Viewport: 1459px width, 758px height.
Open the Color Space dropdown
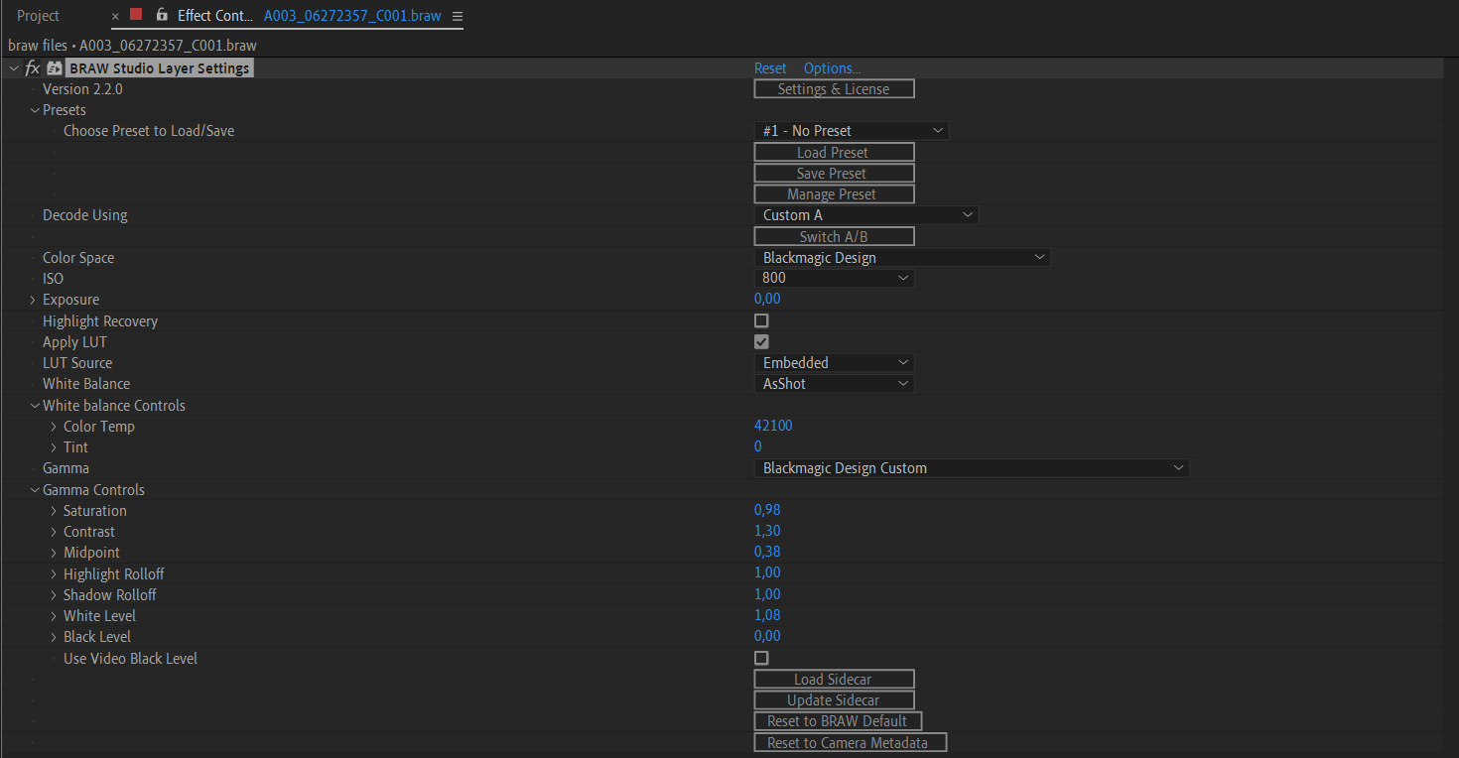(x=901, y=258)
